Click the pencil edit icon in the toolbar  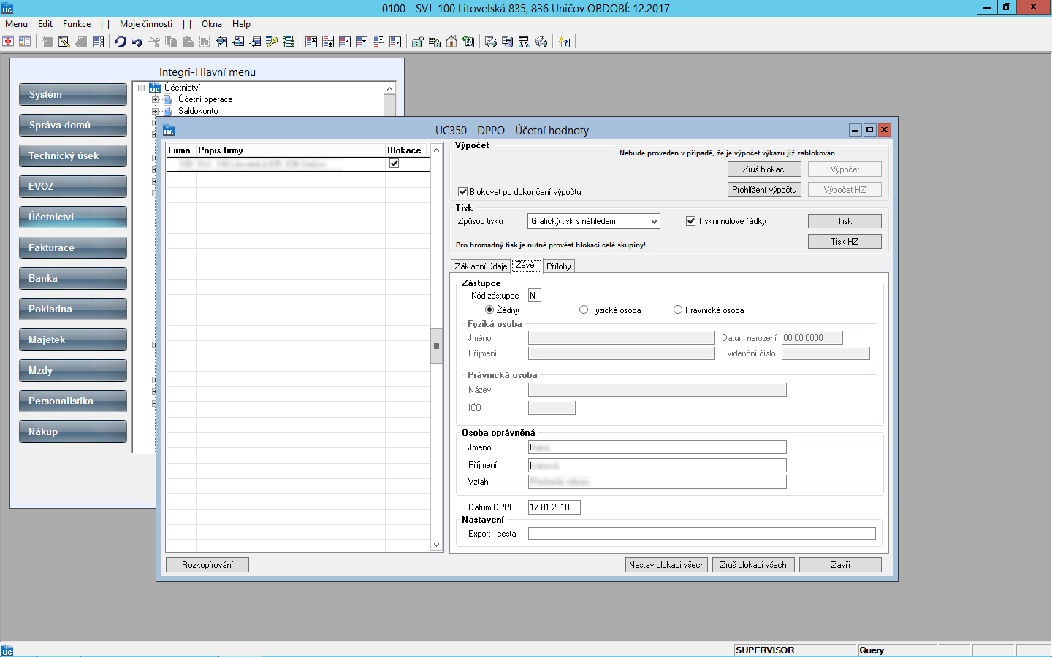coord(64,42)
